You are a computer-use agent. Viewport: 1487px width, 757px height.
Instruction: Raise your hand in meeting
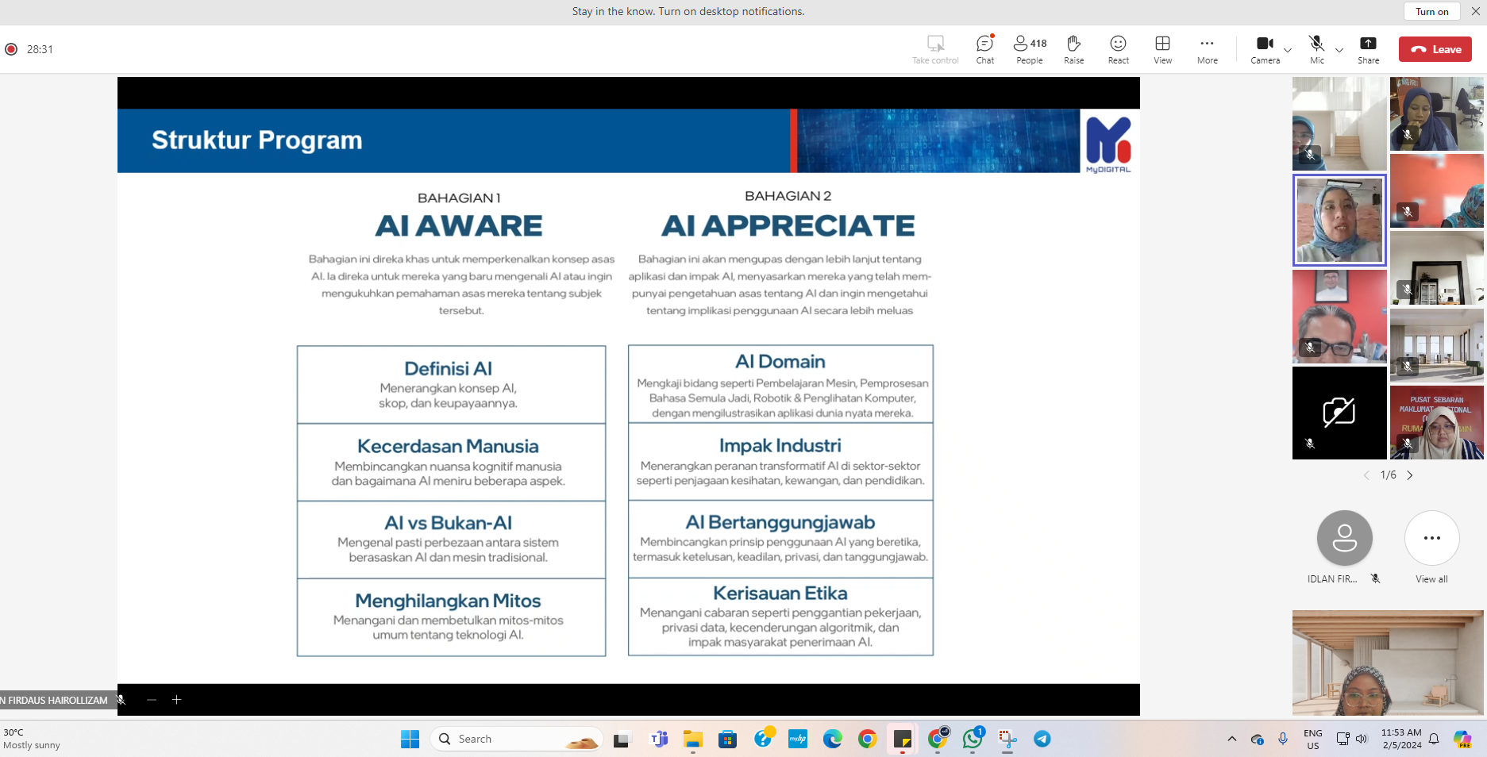coord(1073,49)
